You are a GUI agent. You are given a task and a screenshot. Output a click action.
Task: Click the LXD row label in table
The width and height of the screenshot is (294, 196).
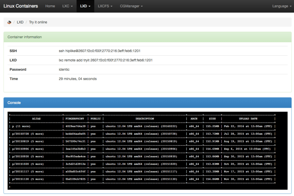[x=13, y=60]
